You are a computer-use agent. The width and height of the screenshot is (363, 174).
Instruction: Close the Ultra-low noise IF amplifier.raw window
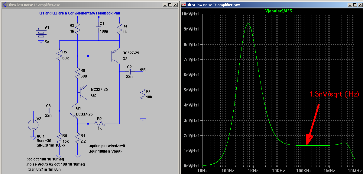point(360,5)
